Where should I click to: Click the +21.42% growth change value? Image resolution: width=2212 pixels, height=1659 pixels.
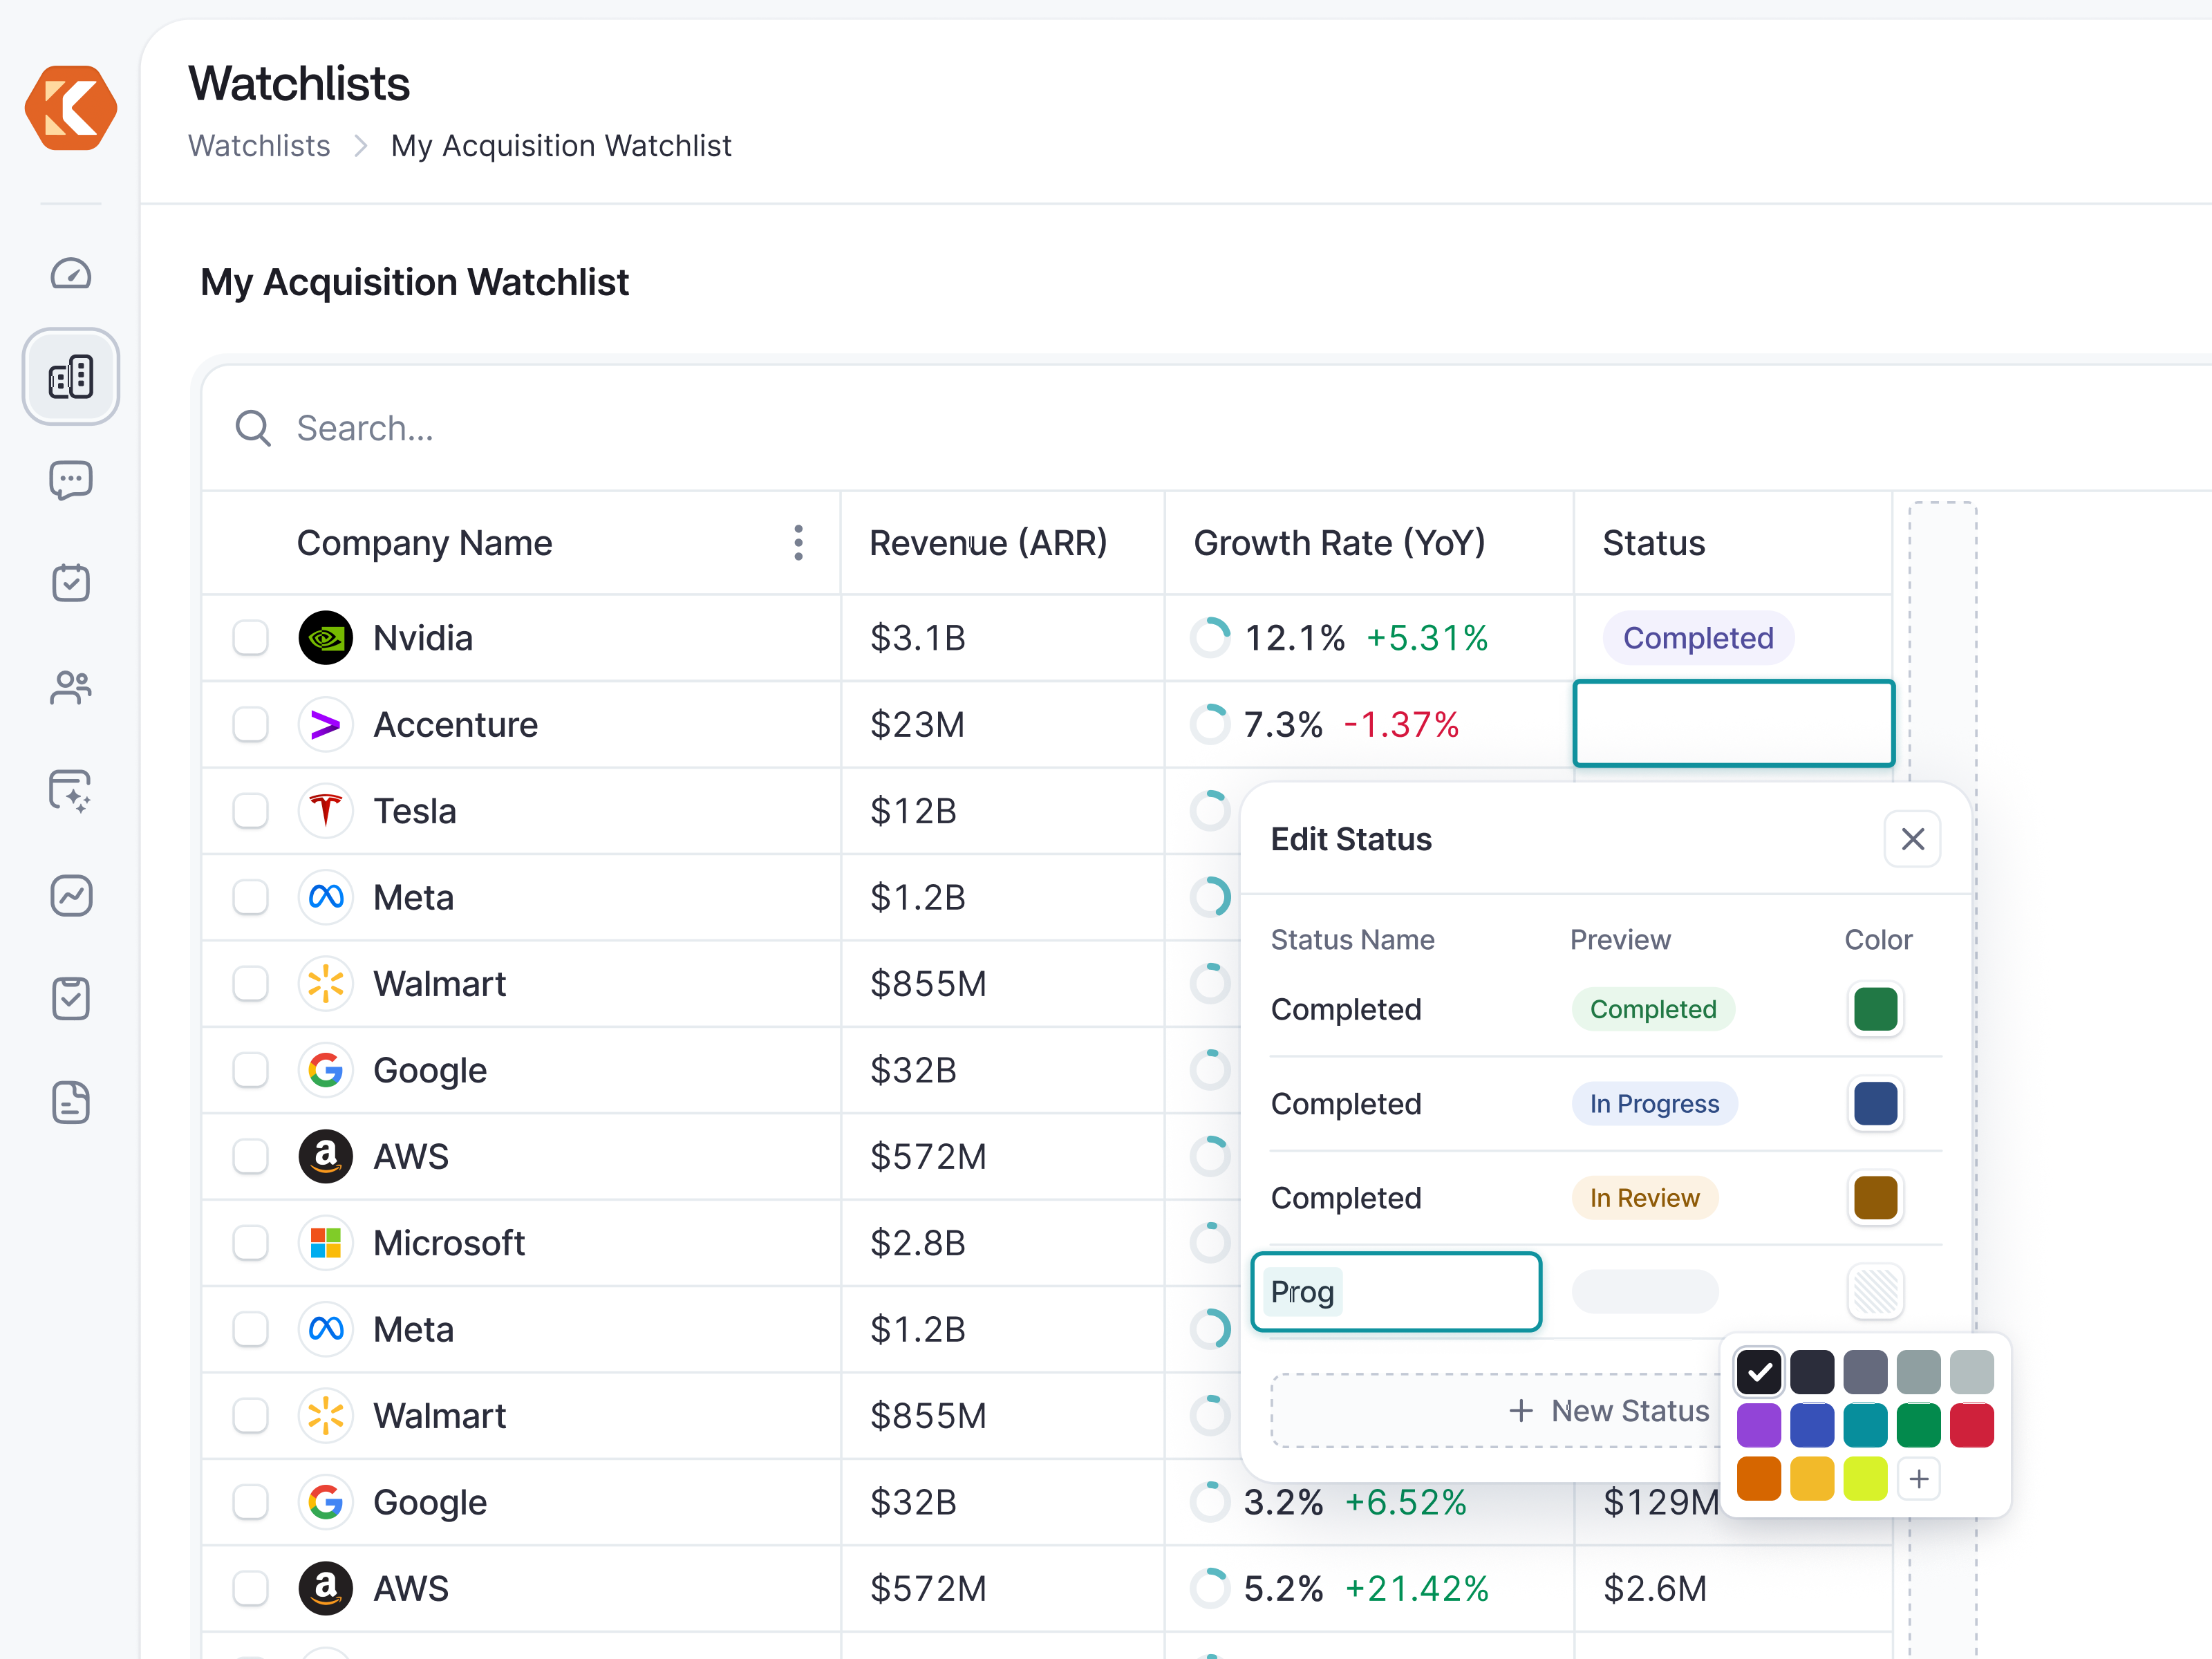(x=1417, y=1588)
